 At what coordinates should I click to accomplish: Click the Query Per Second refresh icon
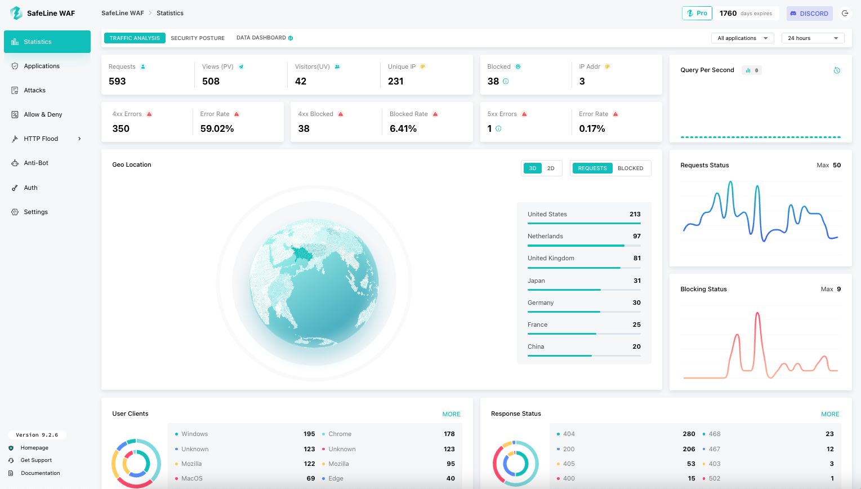pyautogui.click(x=837, y=70)
